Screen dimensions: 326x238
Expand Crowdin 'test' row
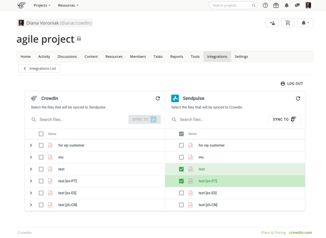31,169
